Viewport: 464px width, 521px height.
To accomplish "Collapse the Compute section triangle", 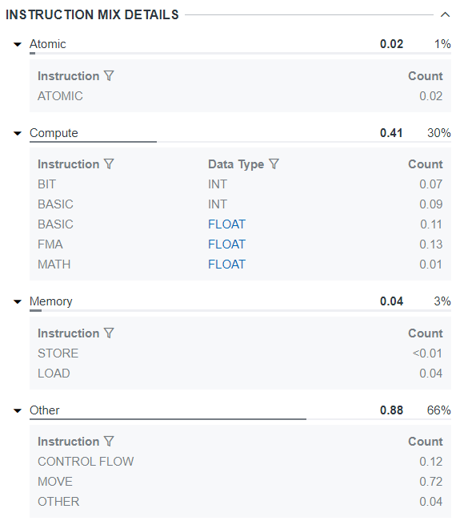I will tap(18, 133).
